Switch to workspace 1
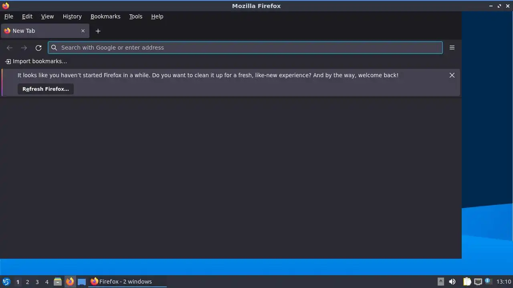The height and width of the screenshot is (288, 513). (x=18, y=282)
